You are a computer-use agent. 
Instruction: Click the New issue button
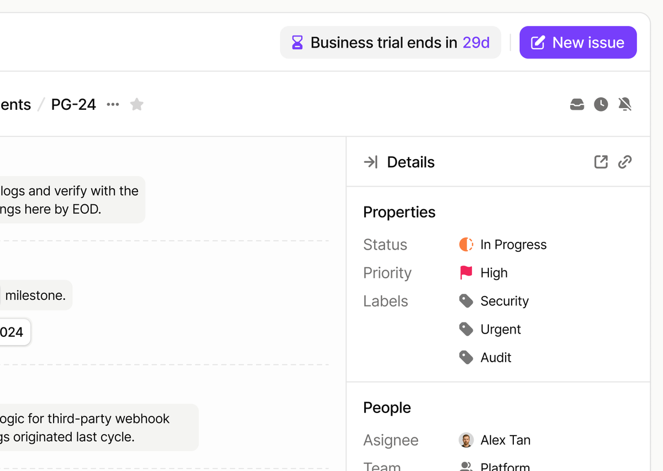[578, 43]
